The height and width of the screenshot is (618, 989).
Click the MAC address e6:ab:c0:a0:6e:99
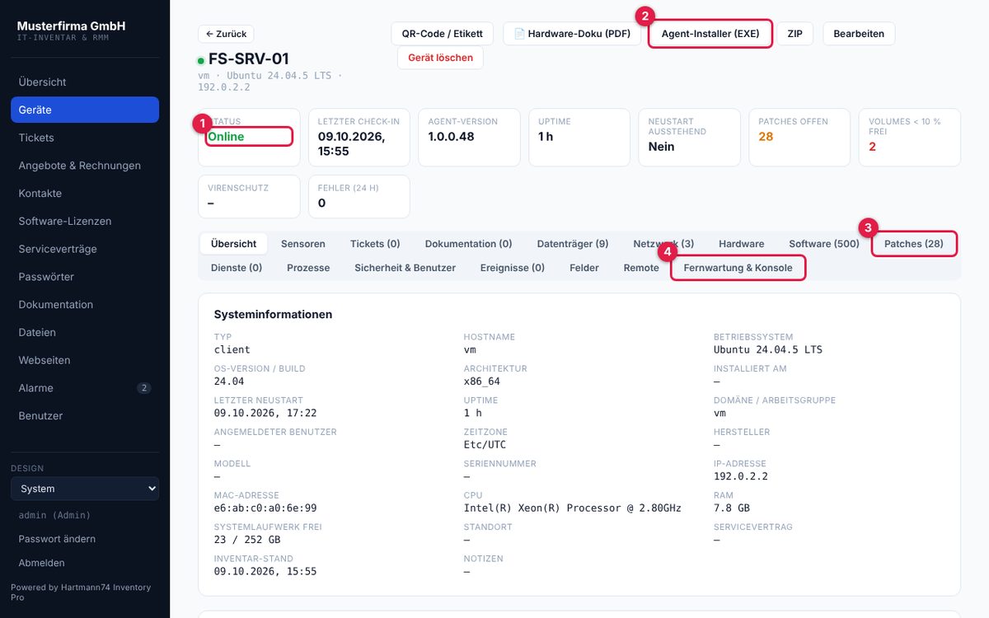click(x=265, y=508)
